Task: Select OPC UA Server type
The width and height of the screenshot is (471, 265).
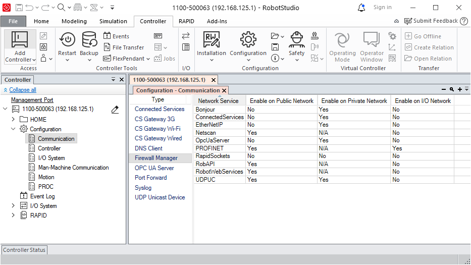Action: 154,168
